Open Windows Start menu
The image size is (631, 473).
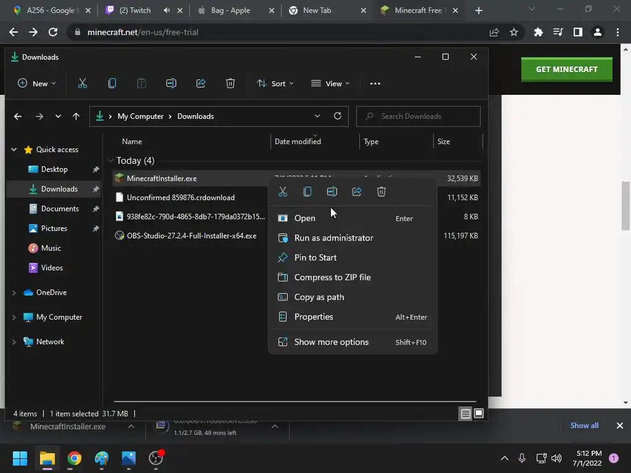tap(20, 458)
